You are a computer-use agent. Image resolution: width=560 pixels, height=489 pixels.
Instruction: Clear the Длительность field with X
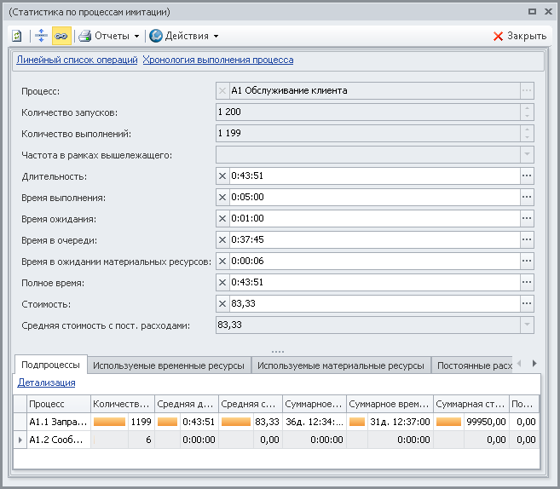[222, 176]
